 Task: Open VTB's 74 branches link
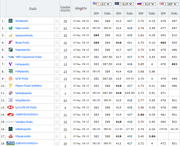pyautogui.click(x=65, y=57)
